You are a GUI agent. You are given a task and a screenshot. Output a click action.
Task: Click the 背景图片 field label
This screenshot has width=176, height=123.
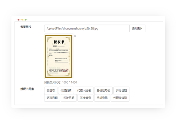coord(26,27)
